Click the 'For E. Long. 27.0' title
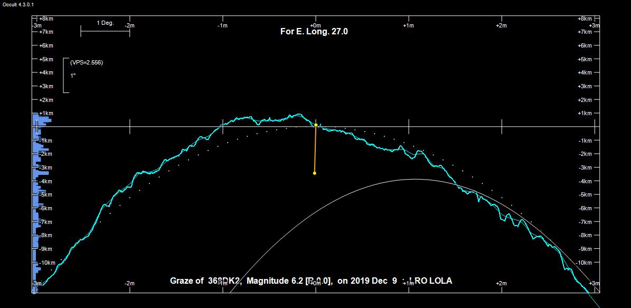 (x=314, y=32)
